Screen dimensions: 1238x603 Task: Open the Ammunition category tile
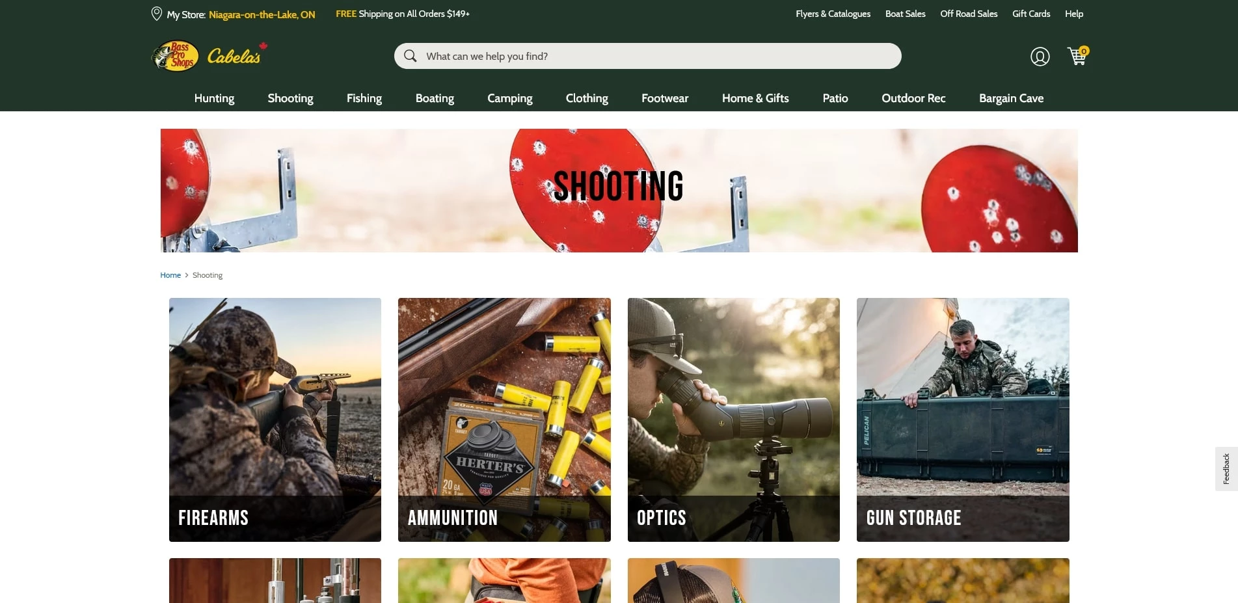pyautogui.click(x=504, y=419)
